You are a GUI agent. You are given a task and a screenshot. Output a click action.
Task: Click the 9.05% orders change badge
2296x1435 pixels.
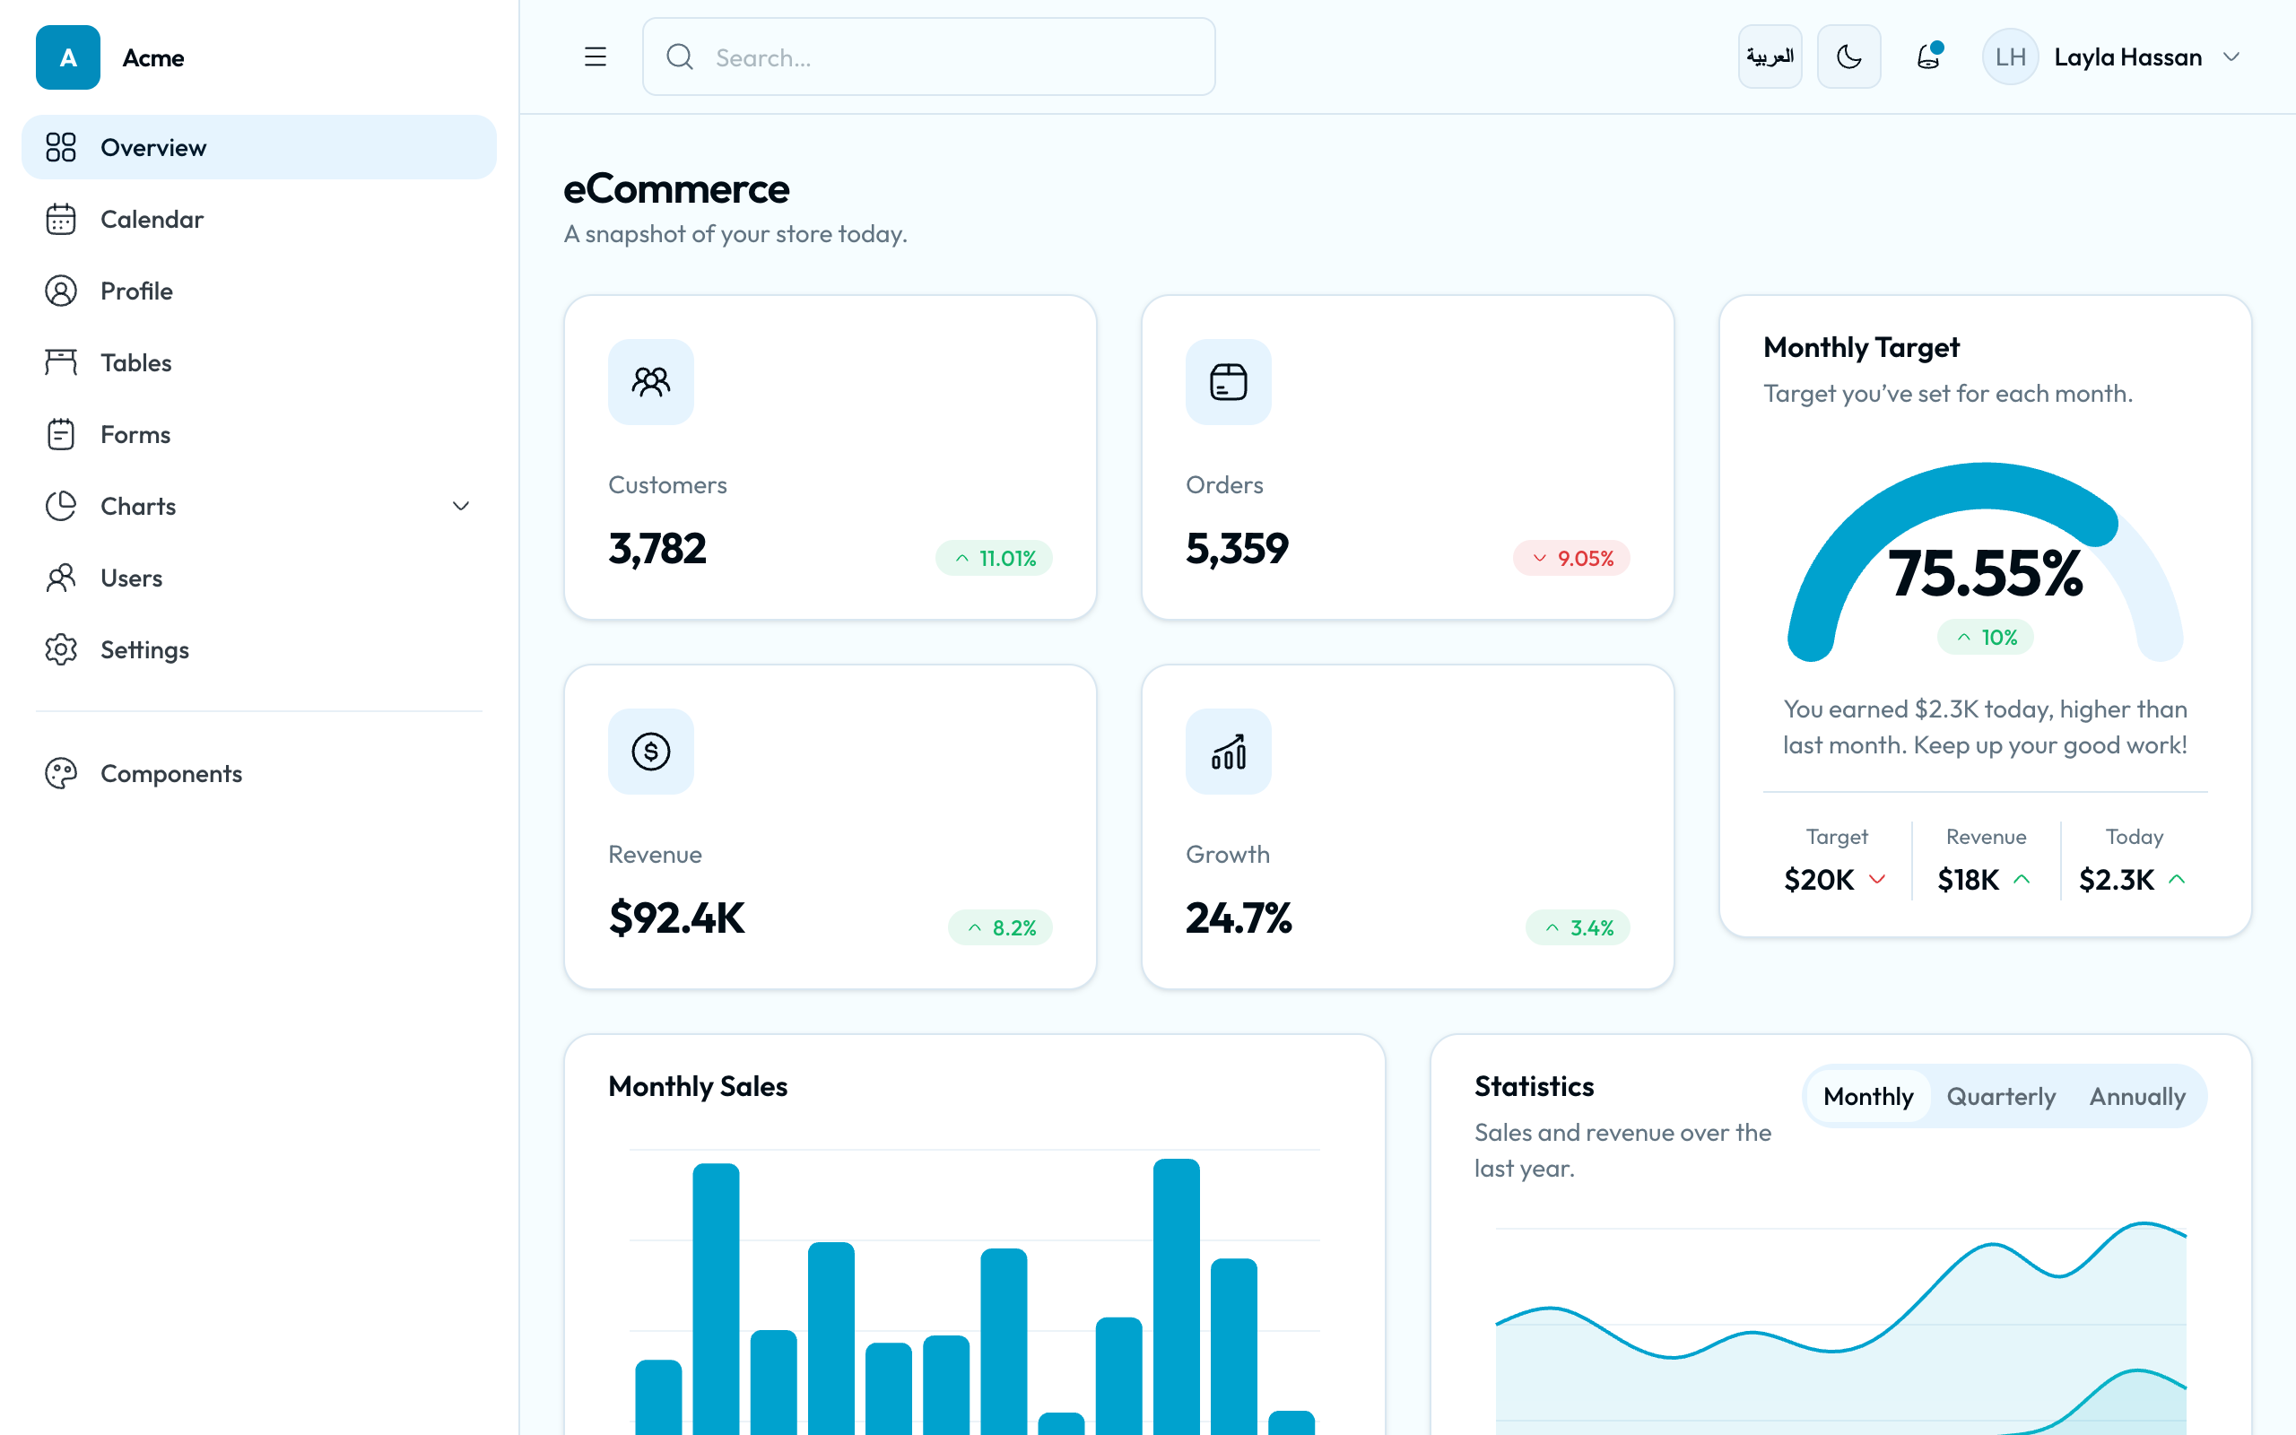pyautogui.click(x=1572, y=558)
